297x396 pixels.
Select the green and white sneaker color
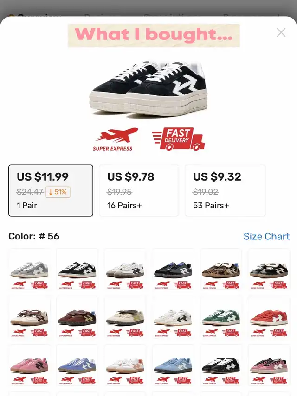(x=221, y=317)
